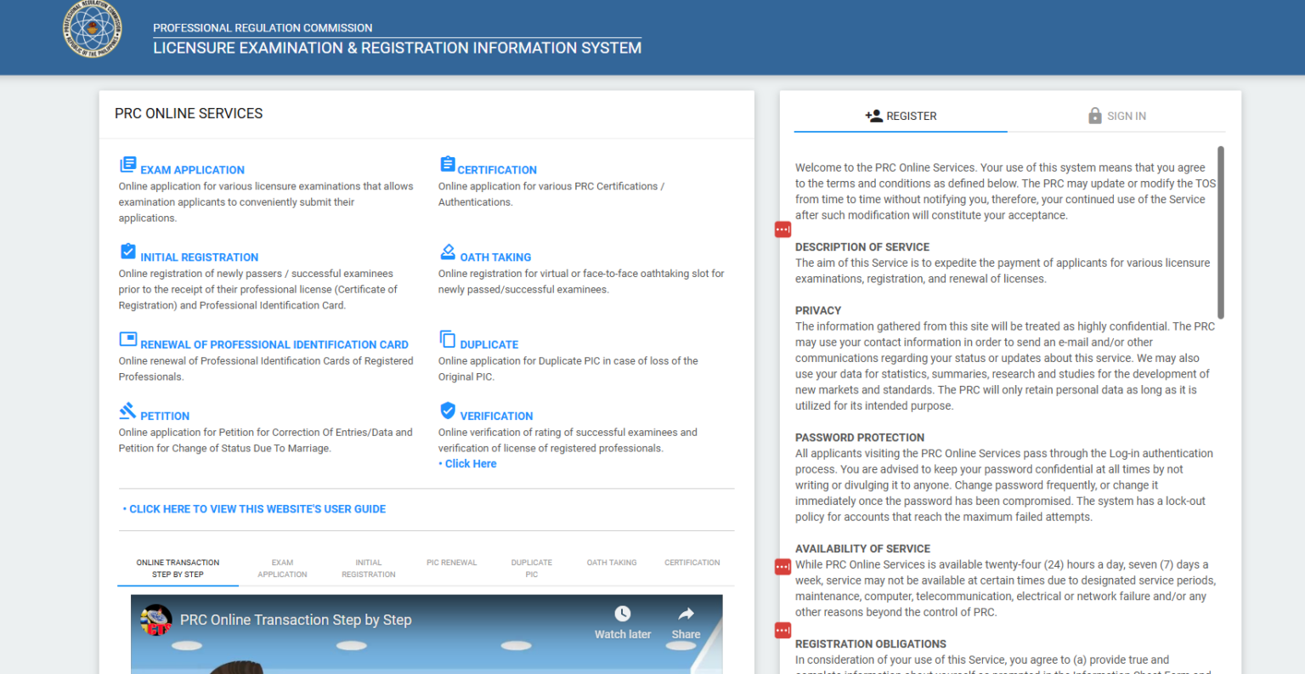Open the Oath Taking video tab
This screenshot has width=1305, height=674.
pyautogui.click(x=611, y=563)
